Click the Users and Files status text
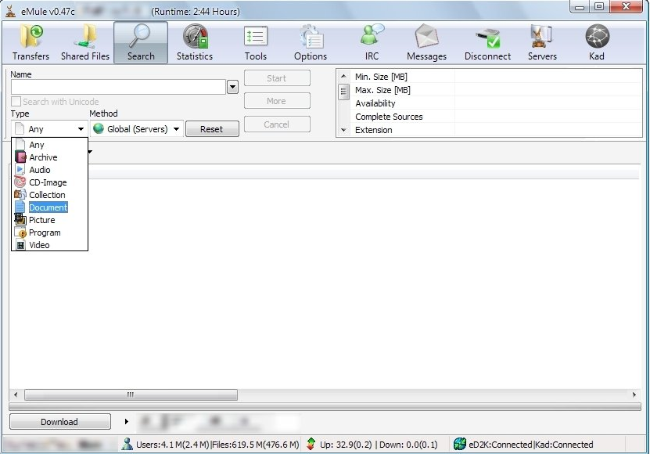This screenshot has height=454, width=650. click(217, 445)
